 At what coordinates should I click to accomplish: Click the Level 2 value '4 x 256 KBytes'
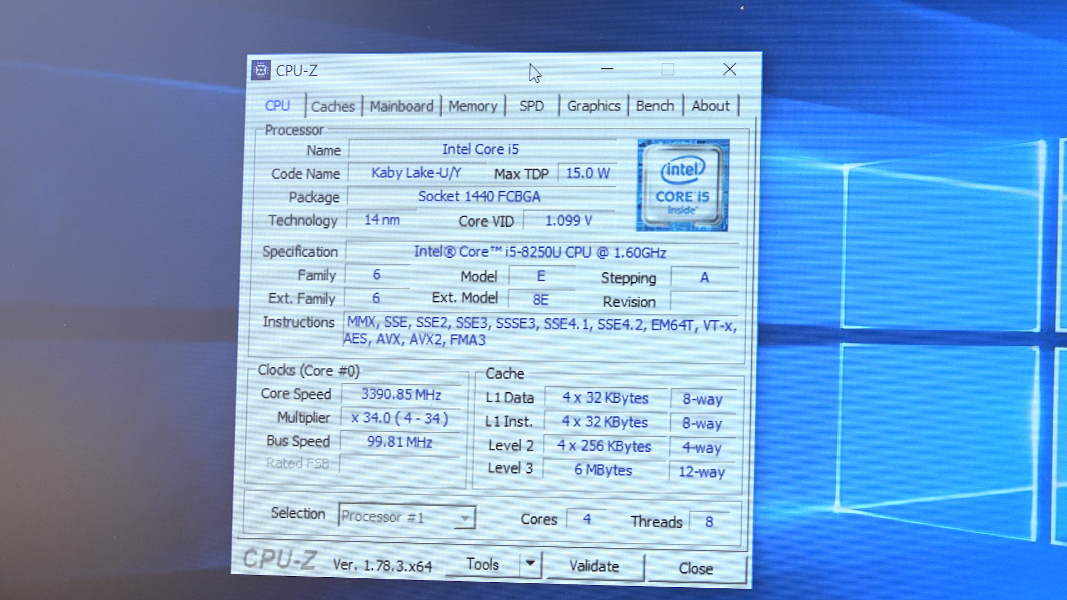pos(604,446)
